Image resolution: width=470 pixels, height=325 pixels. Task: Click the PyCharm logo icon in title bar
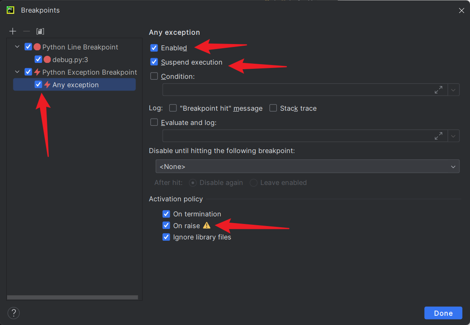click(10, 10)
